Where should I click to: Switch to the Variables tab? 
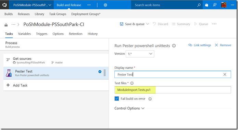tap(24, 34)
